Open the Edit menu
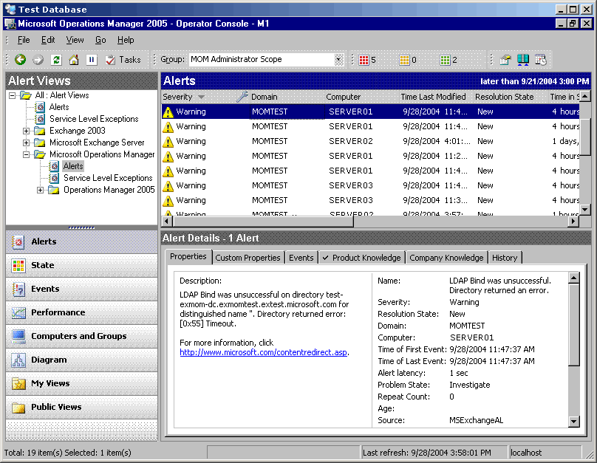The height and width of the screenshot is (463, 597). tap(48, 40)
